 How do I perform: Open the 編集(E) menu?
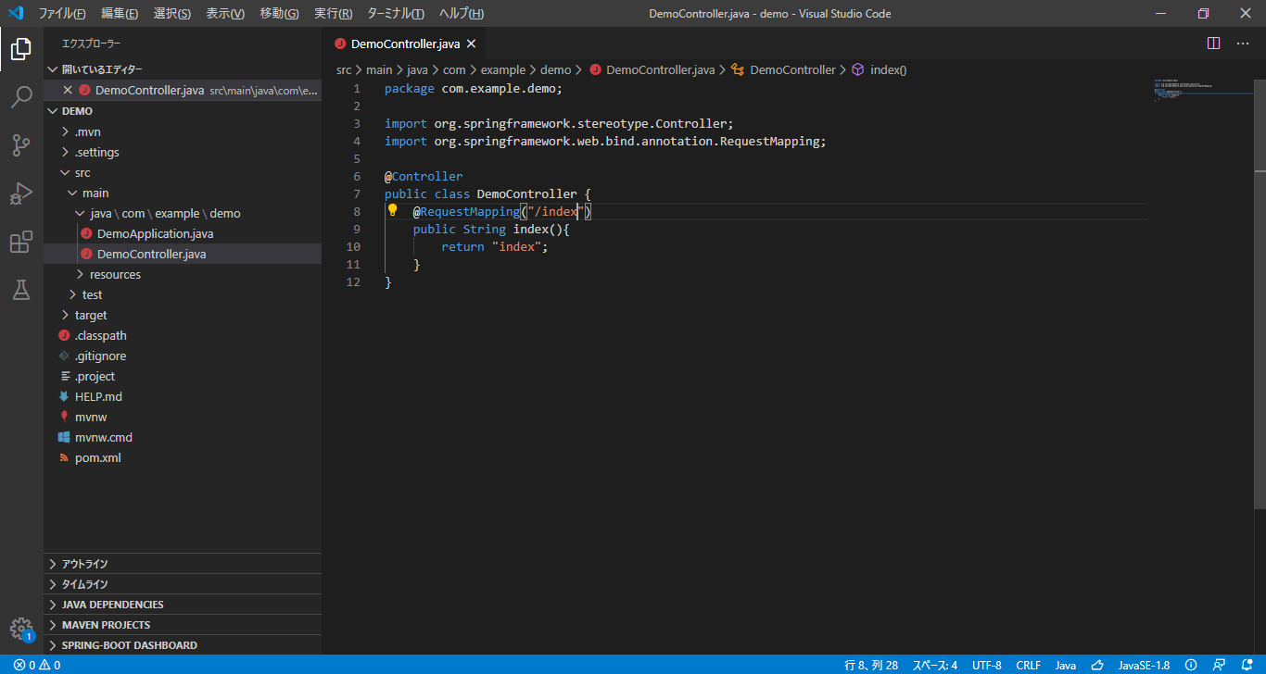pyautogui.click(x=120, y=13)
